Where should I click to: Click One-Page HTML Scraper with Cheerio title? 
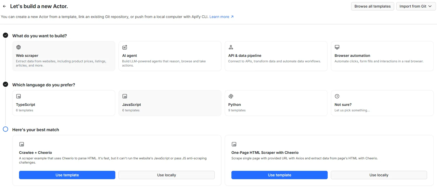[265, 153]
